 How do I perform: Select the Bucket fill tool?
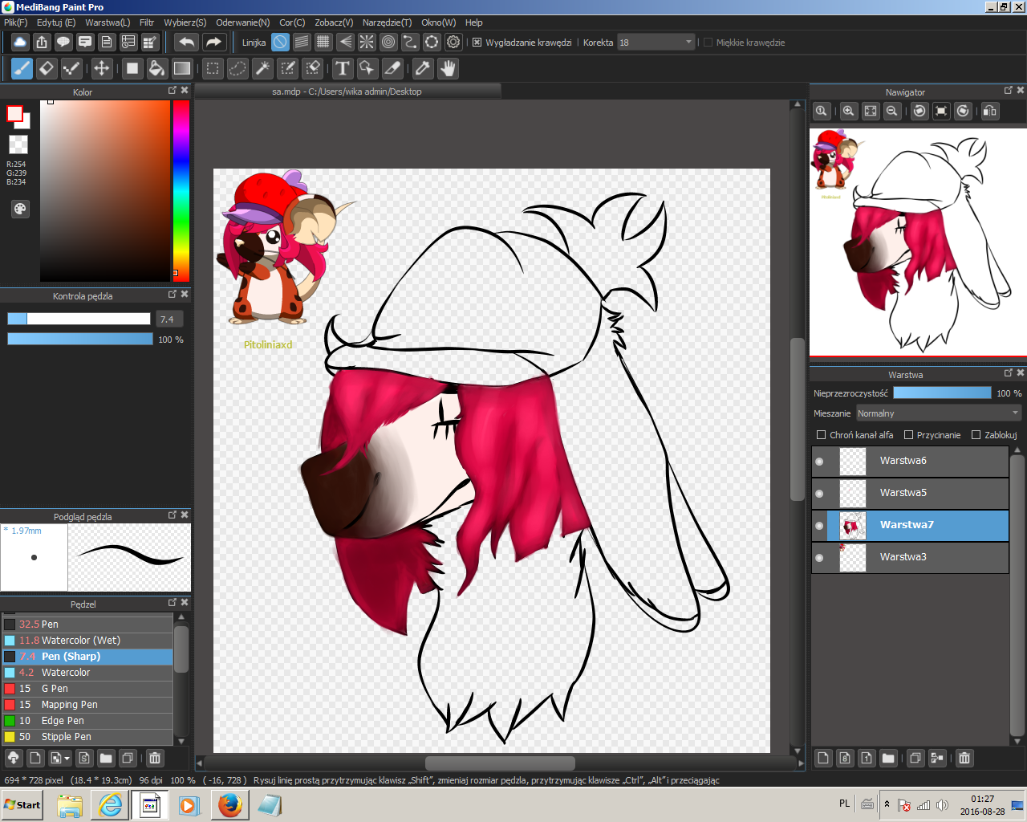157,68
